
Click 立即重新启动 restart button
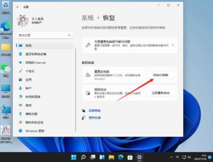(x=161, y=93)
